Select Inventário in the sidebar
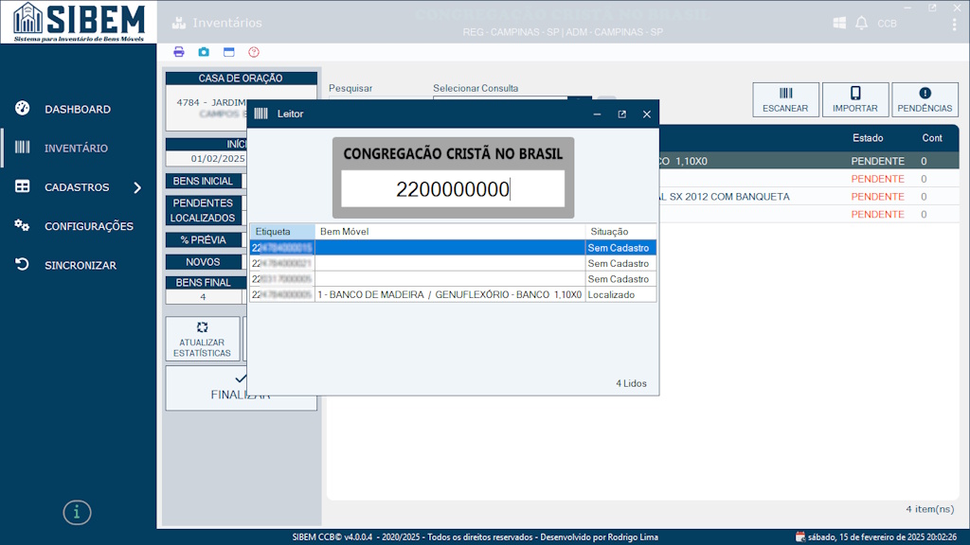Image resolution: width=970 pixels, height=545 pixels. tap(76, 148)
